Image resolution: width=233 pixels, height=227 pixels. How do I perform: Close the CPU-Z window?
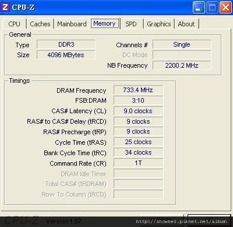point(225,8)
